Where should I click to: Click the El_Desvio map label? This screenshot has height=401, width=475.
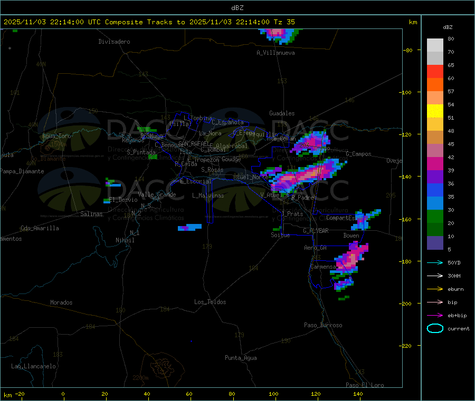pyautogui.click(x=123, y=200)
